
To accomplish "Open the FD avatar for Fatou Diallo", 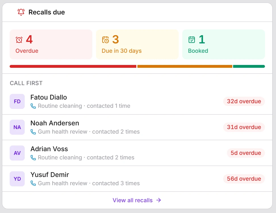I will coord(17,101).
